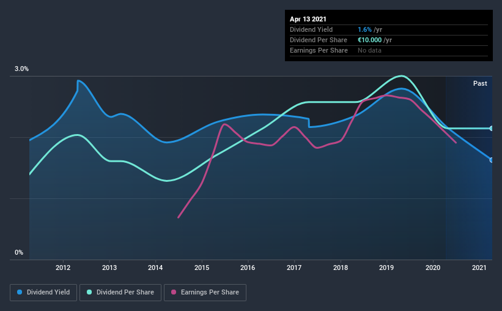The width and height of the screenshot is (502, 311).
Task: Click the teal Dividend Per Share legend dot
Action: point(89,292)
